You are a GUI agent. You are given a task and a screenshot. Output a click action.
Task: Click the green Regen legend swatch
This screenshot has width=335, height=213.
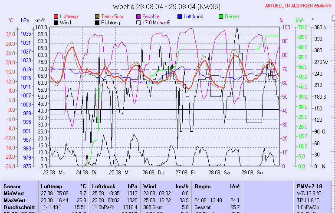coord(221,17)
